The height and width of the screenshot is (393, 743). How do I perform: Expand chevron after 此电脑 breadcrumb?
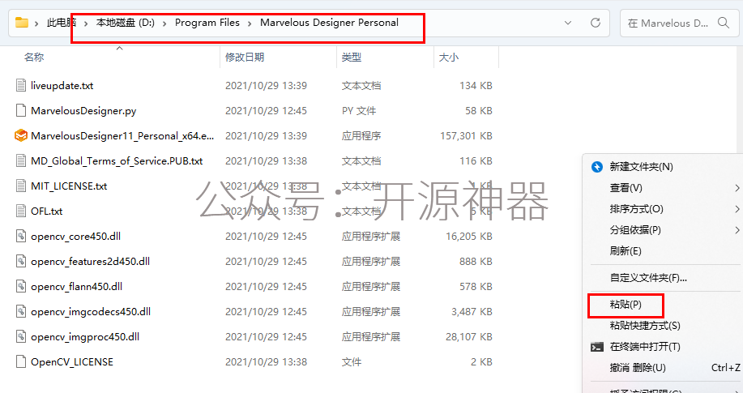coord(86,23)
